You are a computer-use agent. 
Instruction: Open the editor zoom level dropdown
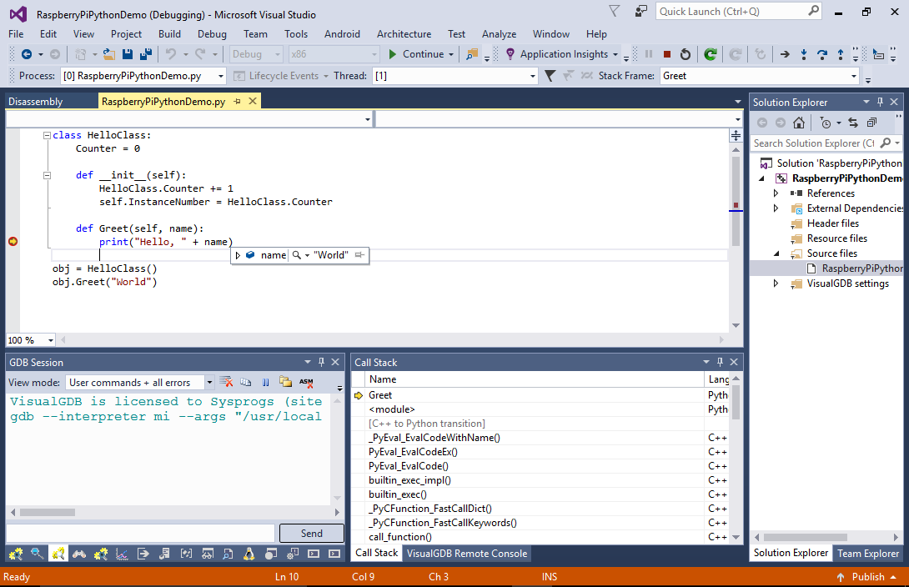coord(51,340)
